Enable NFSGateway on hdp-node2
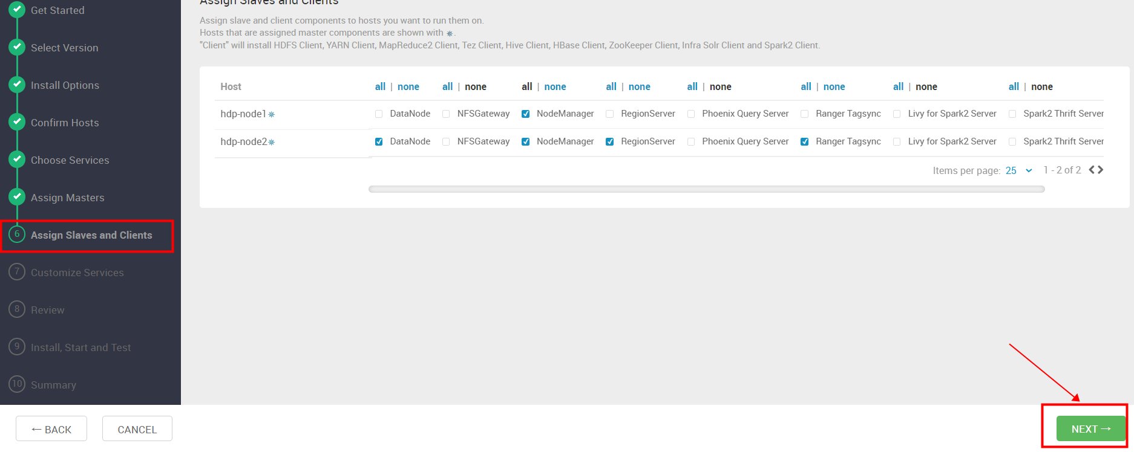Viewport: 1134px width, 452px height. 446,141
